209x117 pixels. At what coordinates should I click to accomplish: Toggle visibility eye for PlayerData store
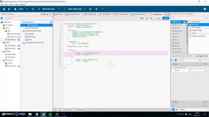click(x=19, y=48)
